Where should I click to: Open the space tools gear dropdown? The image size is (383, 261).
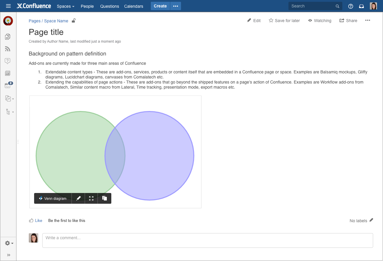pyautogui.click(x=9, y=243)
